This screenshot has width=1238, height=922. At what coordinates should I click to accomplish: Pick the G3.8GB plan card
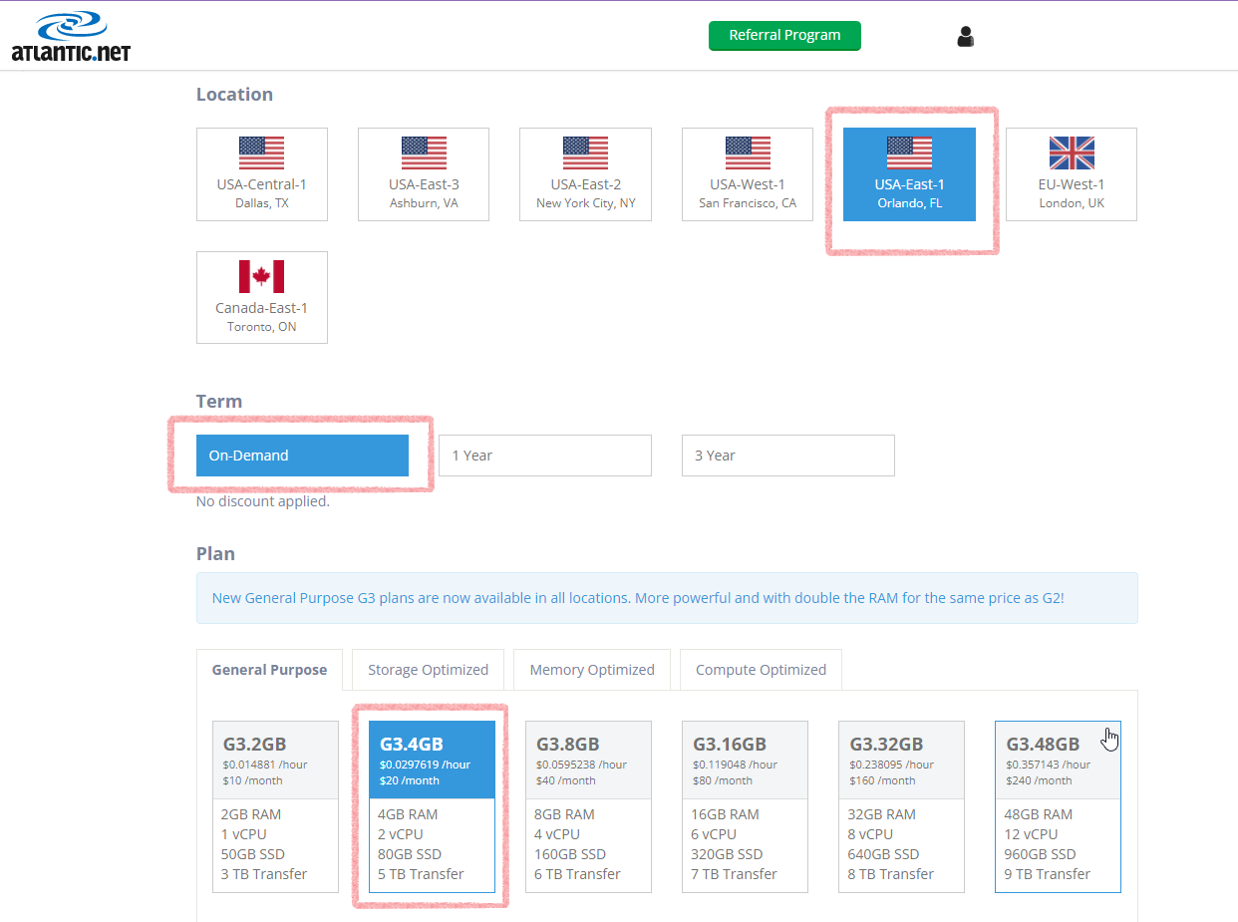coord(588,806)
